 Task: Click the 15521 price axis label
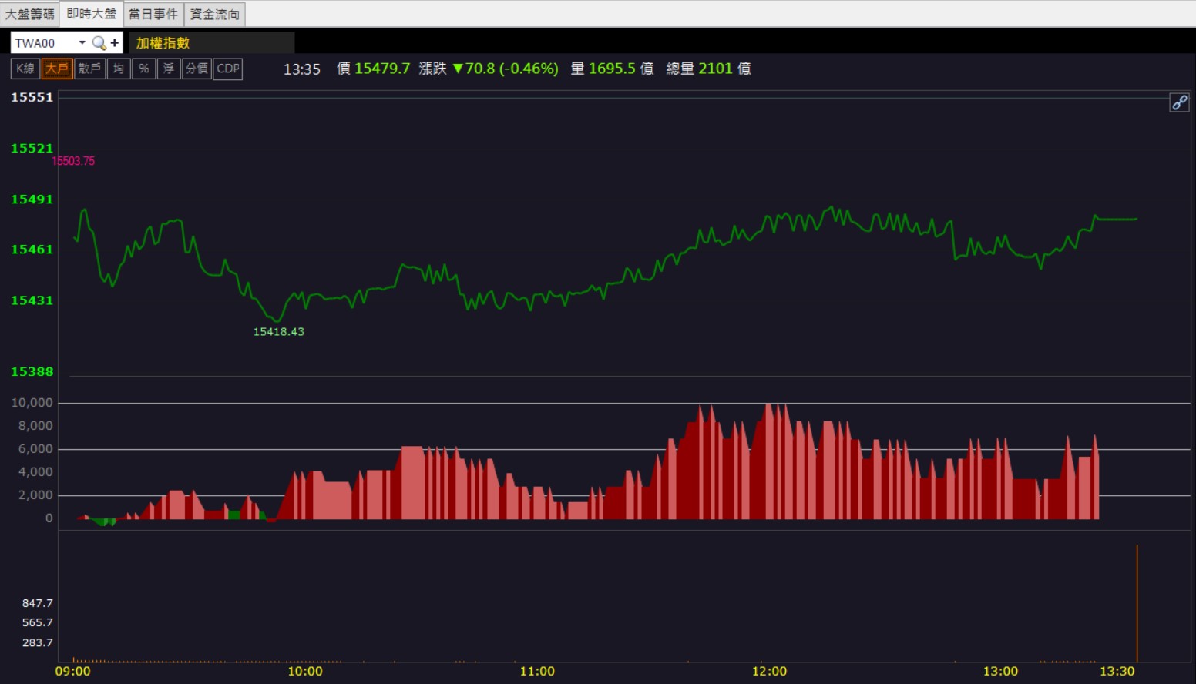point(32,148)
